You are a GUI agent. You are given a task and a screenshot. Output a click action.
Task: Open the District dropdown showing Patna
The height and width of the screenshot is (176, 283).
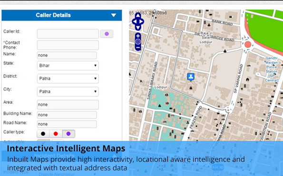click(x=68, y=78)
